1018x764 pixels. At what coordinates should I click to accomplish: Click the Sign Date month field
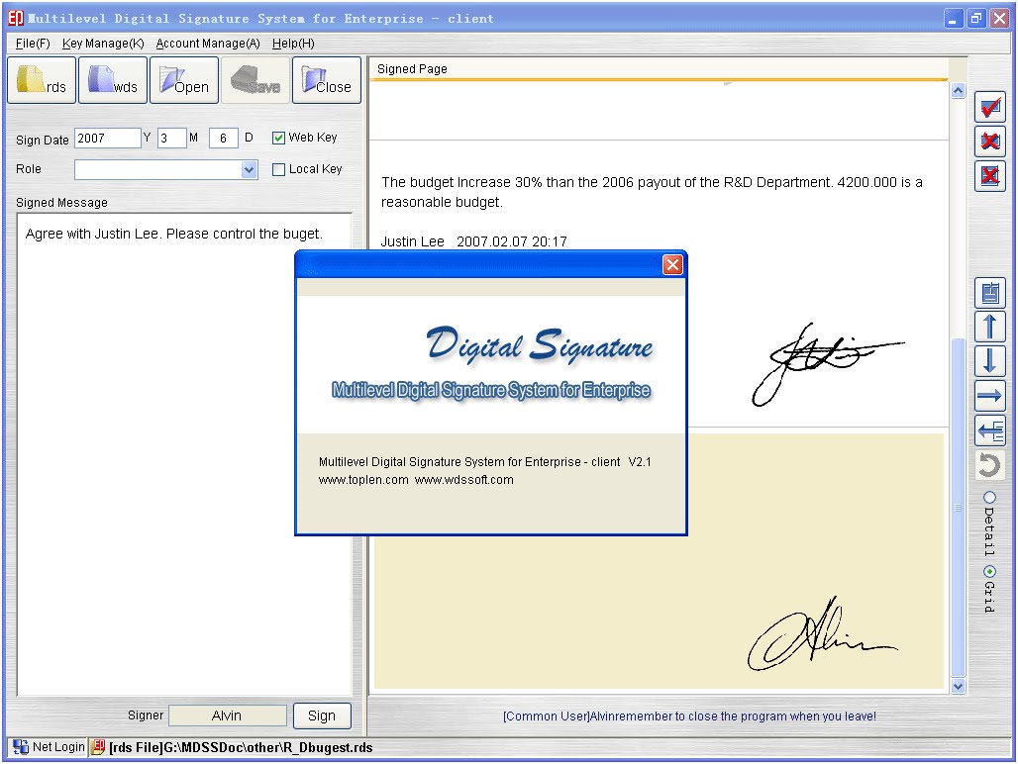[172, 139]
